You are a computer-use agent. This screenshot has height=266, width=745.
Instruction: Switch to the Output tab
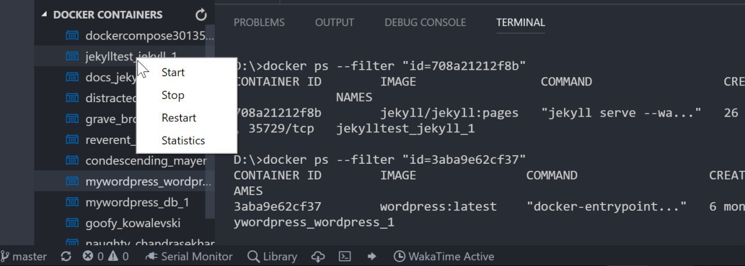click(x=335, y=23)
